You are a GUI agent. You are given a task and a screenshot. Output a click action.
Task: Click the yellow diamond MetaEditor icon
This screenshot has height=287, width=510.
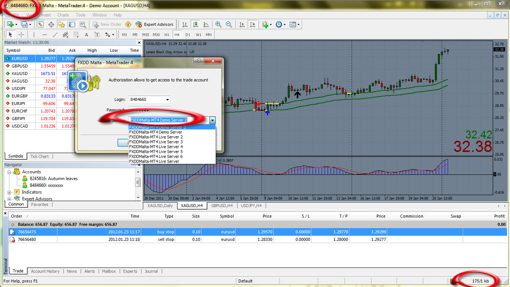tap(128, 24)
